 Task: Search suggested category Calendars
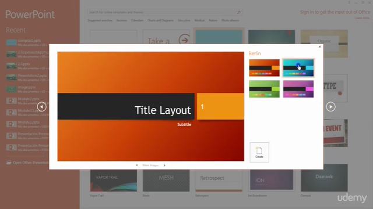(x=138, y=20)
